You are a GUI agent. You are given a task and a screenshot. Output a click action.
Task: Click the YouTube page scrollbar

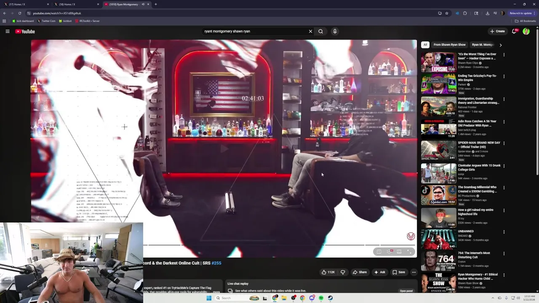point(537,101)
